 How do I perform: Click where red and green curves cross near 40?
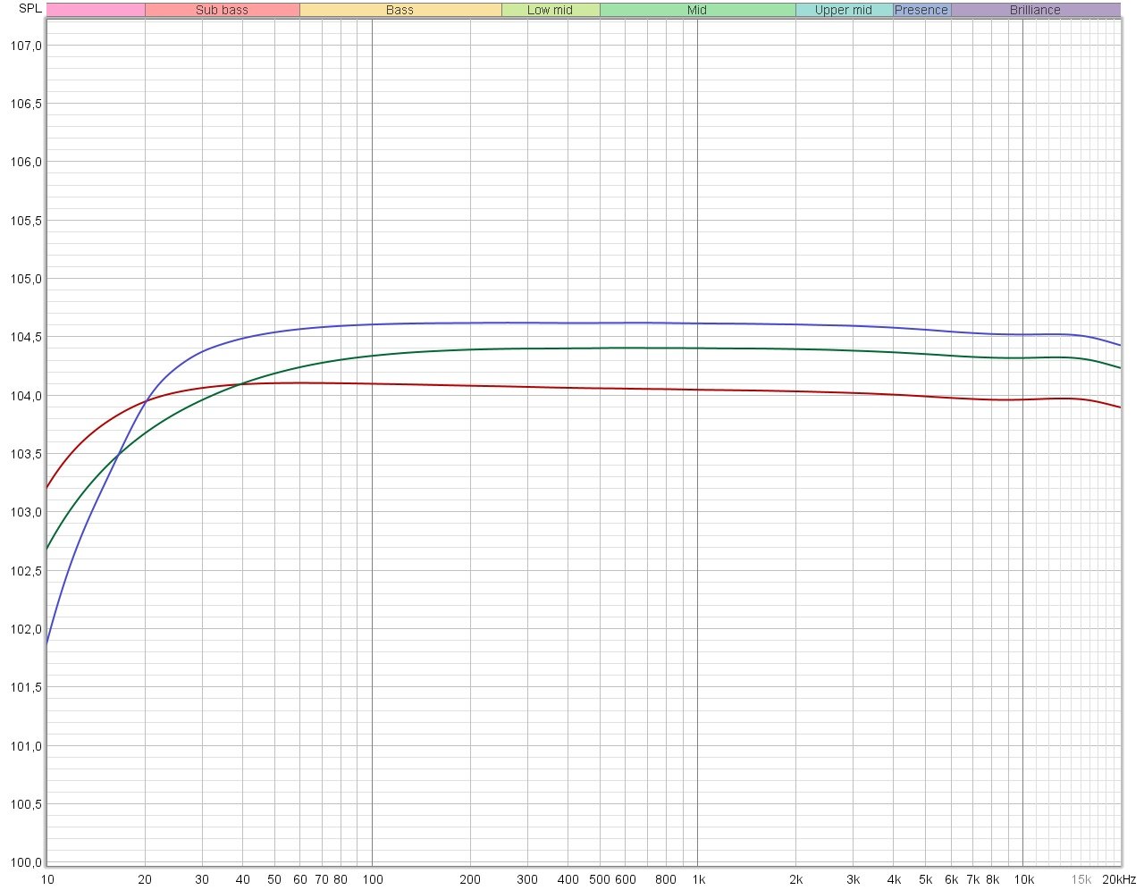(241, 384)
